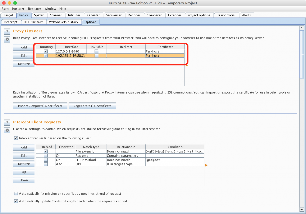306x214 pixels.
Task: Open the Proxy Listeners gear settings icon
Action: [7, 39]
